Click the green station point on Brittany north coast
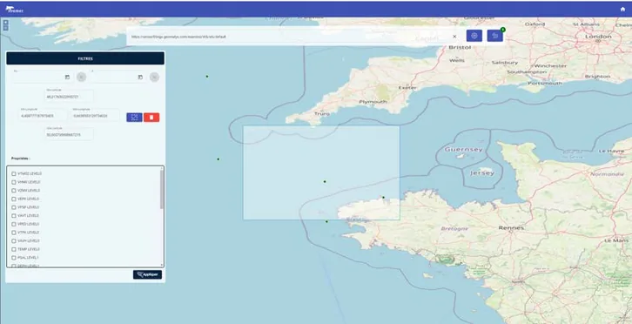Viewport: 632px width, 324px height. [383, 198]
